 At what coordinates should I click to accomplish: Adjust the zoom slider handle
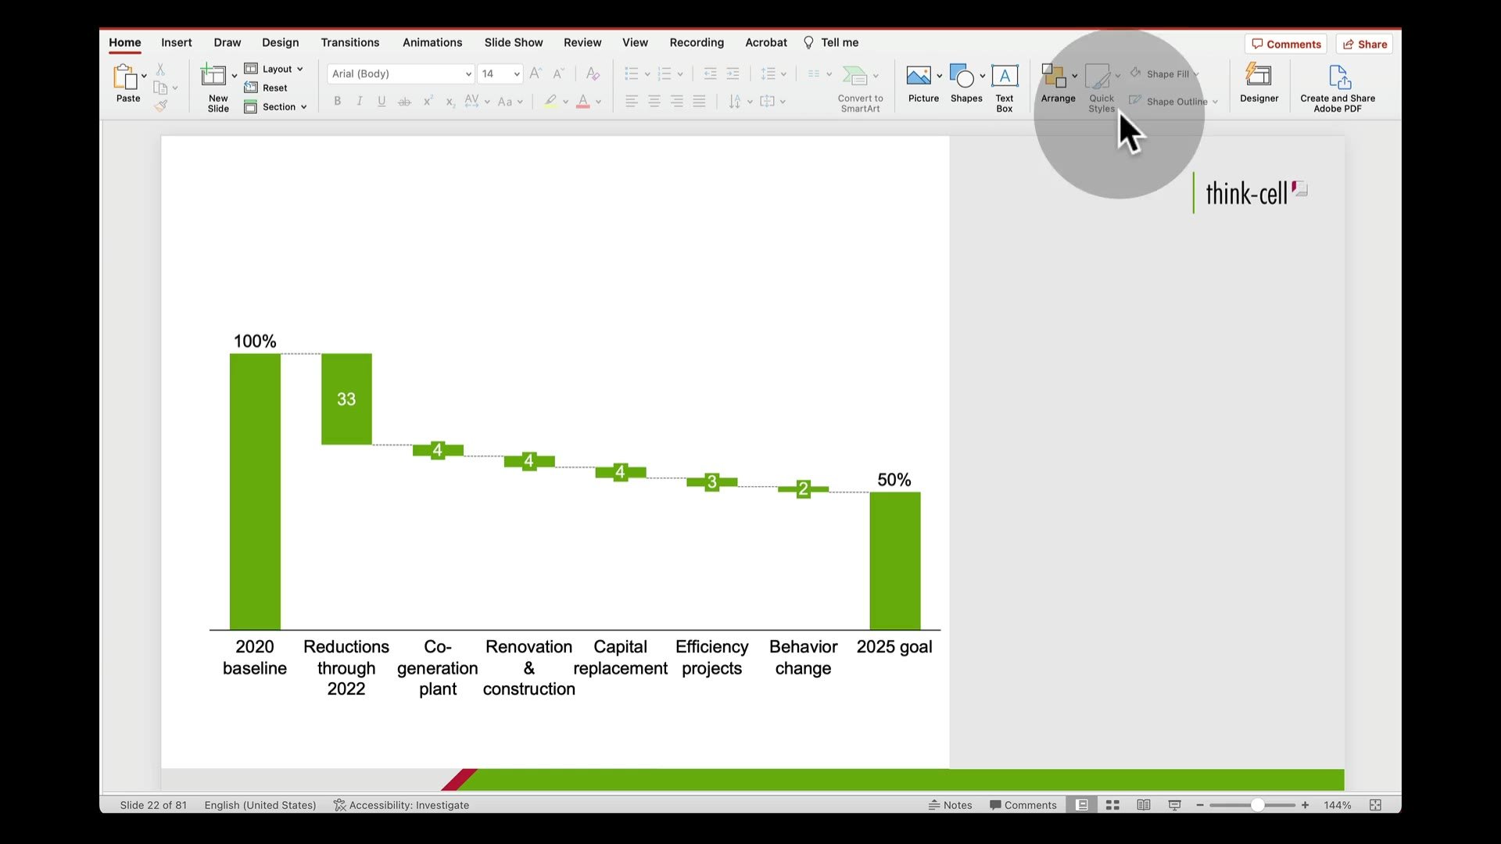point(1257,805)
